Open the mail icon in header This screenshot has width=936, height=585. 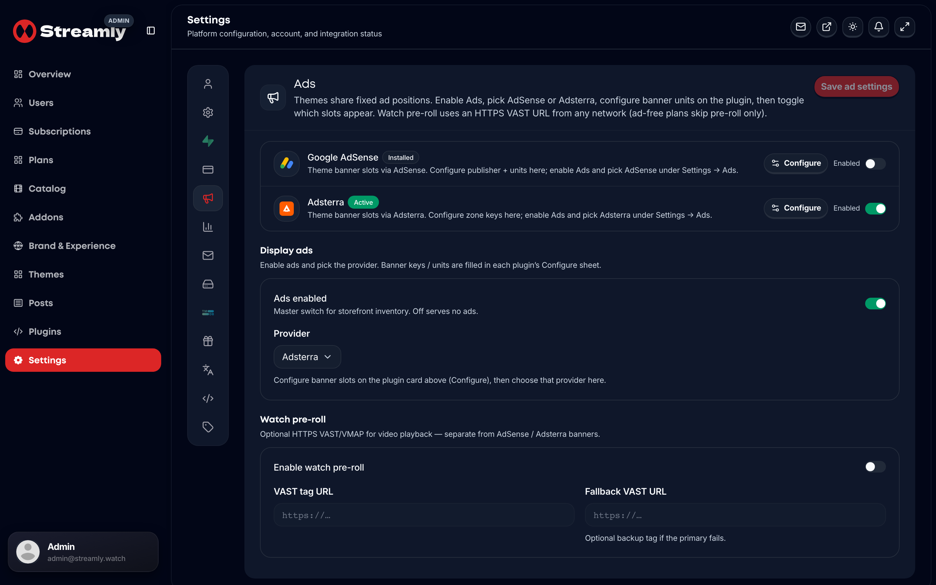[x=800, y=27]
